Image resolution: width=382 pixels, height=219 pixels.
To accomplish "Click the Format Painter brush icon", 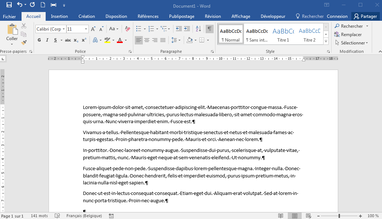I will (x=24, y=43).
